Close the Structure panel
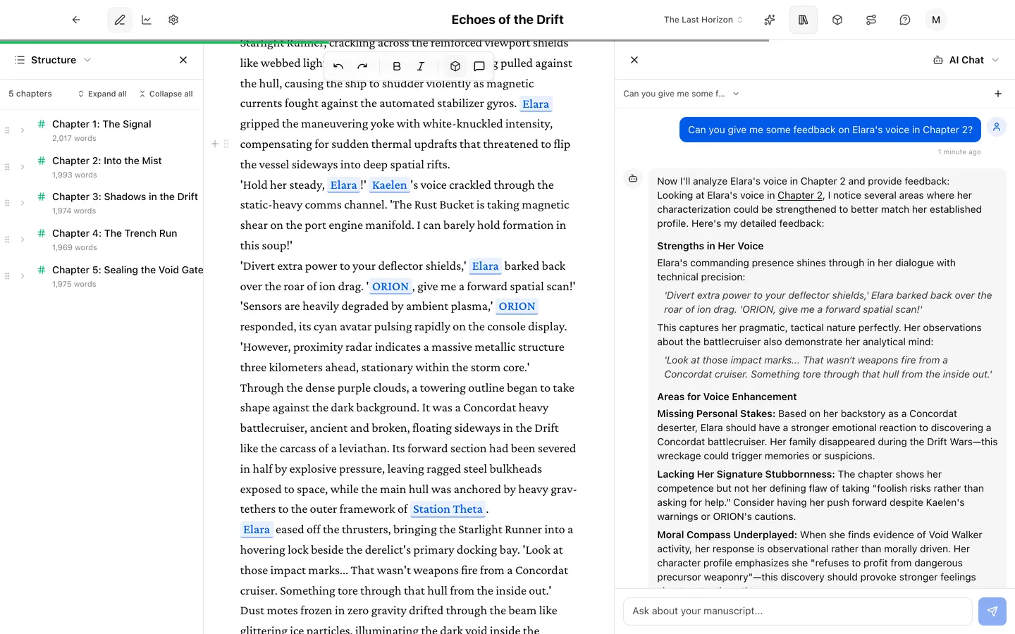The width and height of the screenshot is (1015, 634). click(183, 60)
